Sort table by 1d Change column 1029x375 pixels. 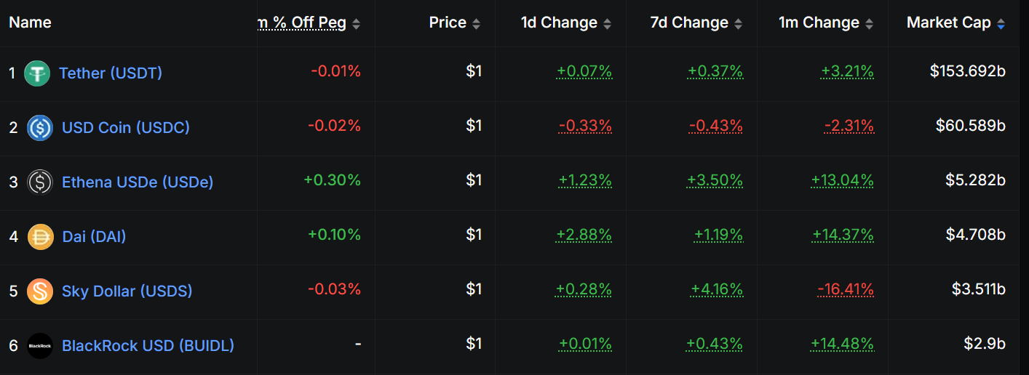(559, 23)
